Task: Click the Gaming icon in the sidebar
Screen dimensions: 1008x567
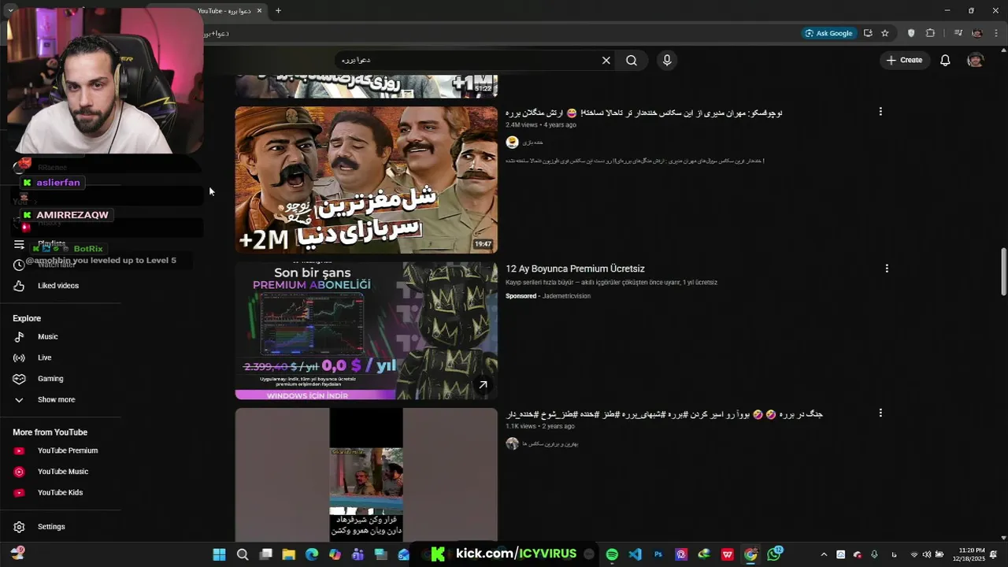Action: [x=19, y=379]
